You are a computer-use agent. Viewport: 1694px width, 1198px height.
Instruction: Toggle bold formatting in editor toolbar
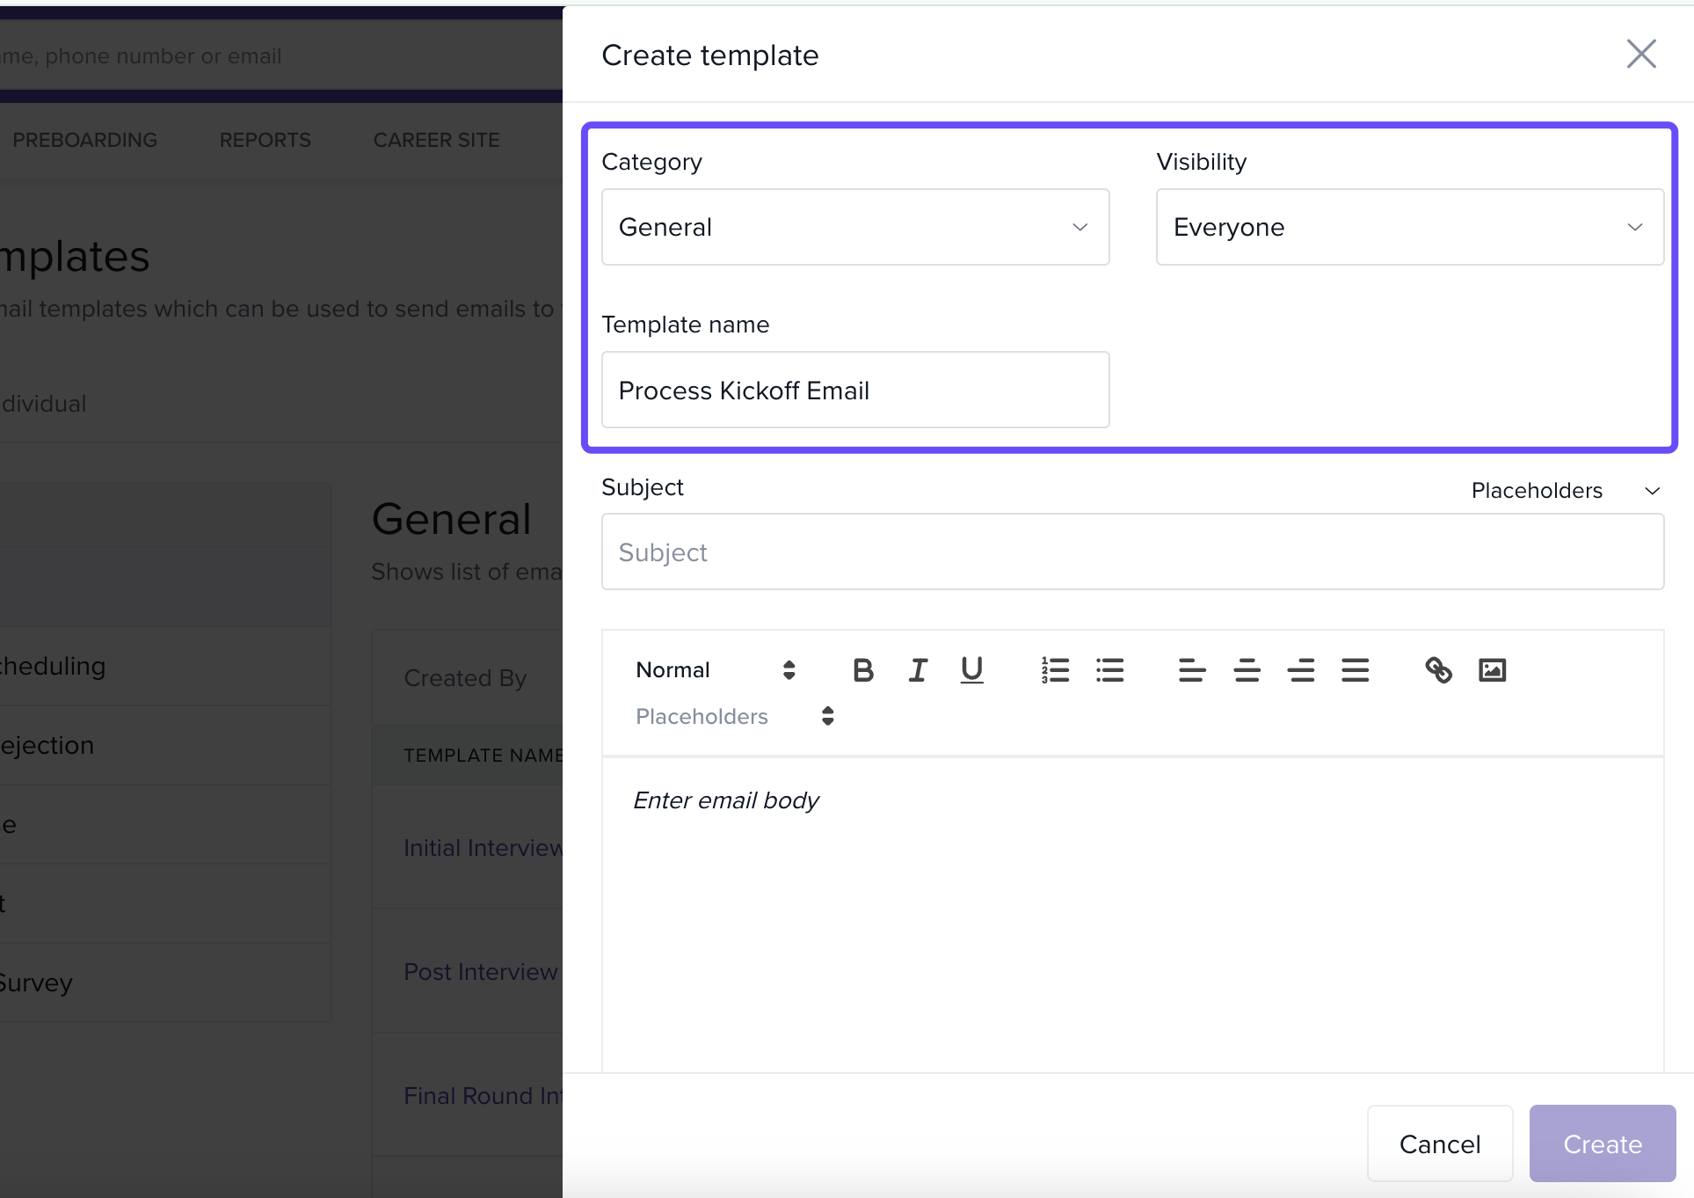coord(863,670)
